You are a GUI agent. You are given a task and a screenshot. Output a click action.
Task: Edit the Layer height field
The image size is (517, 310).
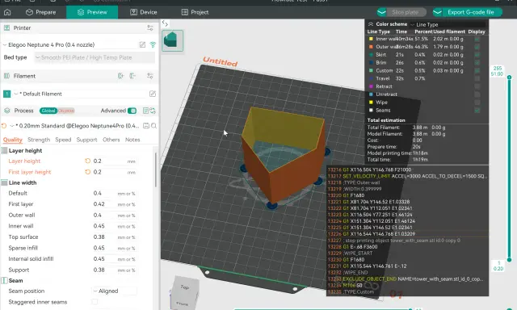[114, 161]
